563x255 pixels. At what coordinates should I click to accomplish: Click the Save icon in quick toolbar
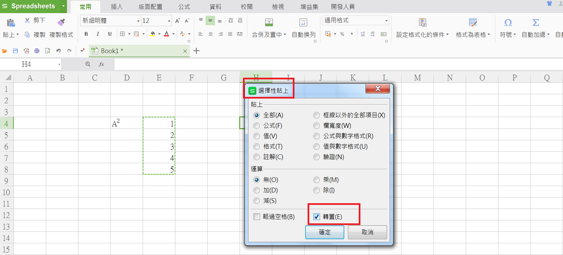coord(15,51)
